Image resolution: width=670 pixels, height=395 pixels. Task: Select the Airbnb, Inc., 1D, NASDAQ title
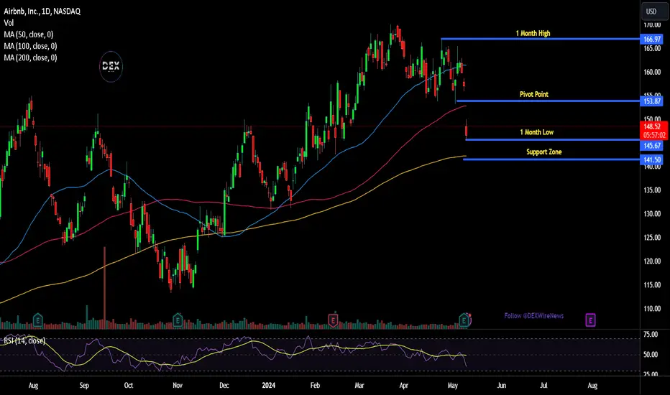pos(42,11)
